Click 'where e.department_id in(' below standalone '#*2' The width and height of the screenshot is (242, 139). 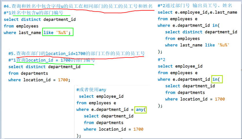[189, 79]
